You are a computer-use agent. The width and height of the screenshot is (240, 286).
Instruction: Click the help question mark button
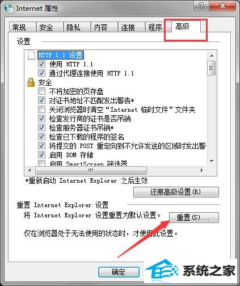(201, 6)
